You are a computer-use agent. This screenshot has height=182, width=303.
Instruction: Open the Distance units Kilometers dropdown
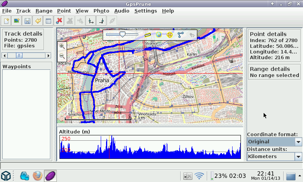tap(274, 157)
